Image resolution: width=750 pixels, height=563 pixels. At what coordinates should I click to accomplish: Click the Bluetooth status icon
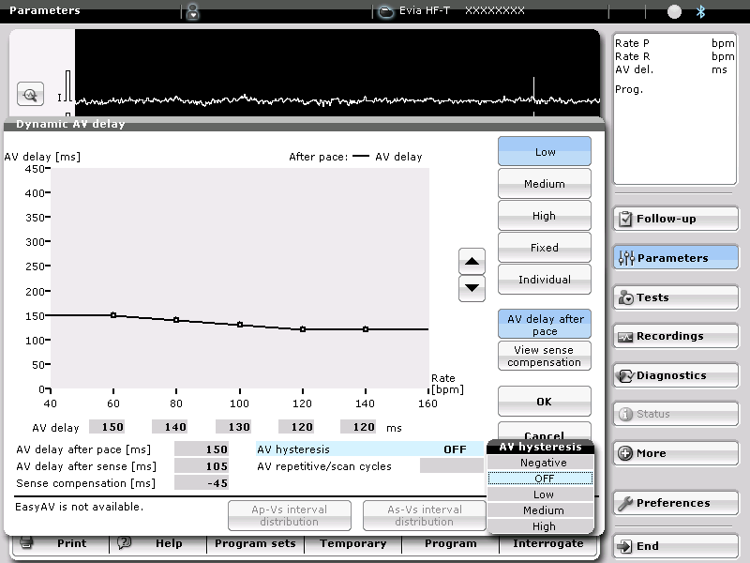699,11
